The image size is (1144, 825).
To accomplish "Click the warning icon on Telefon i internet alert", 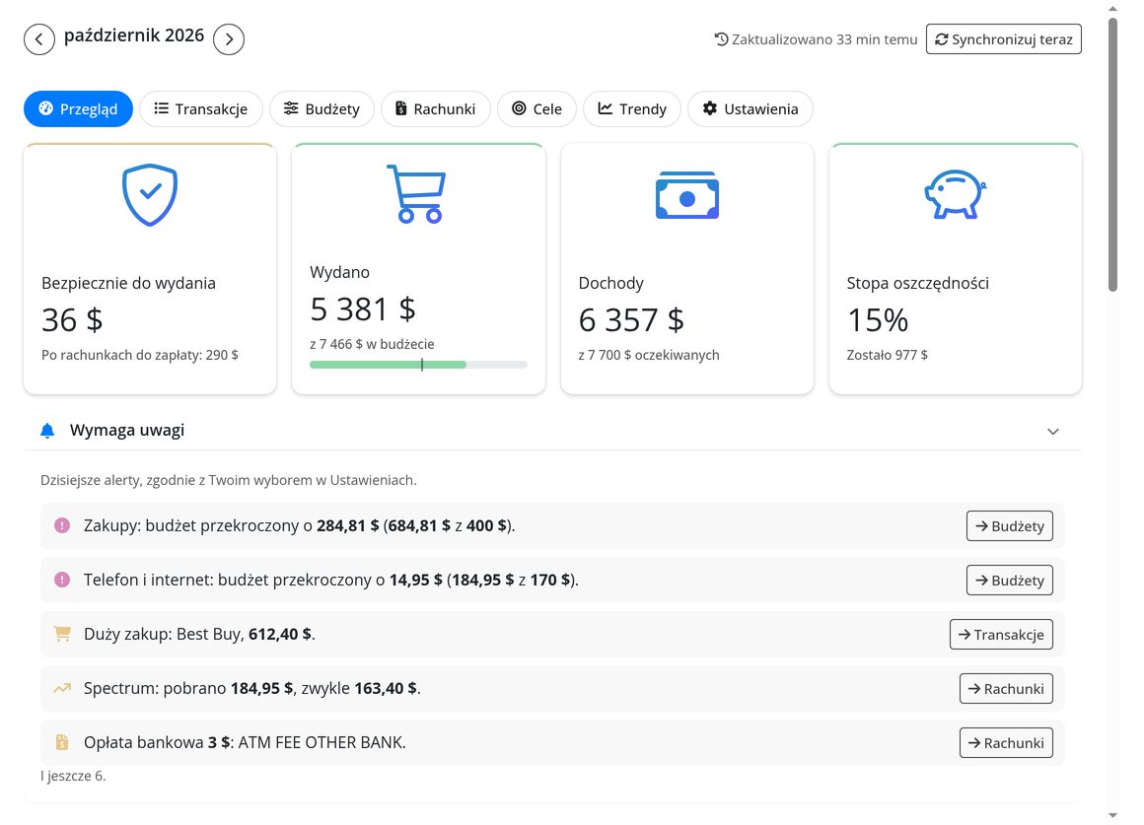I will [62, 580].
